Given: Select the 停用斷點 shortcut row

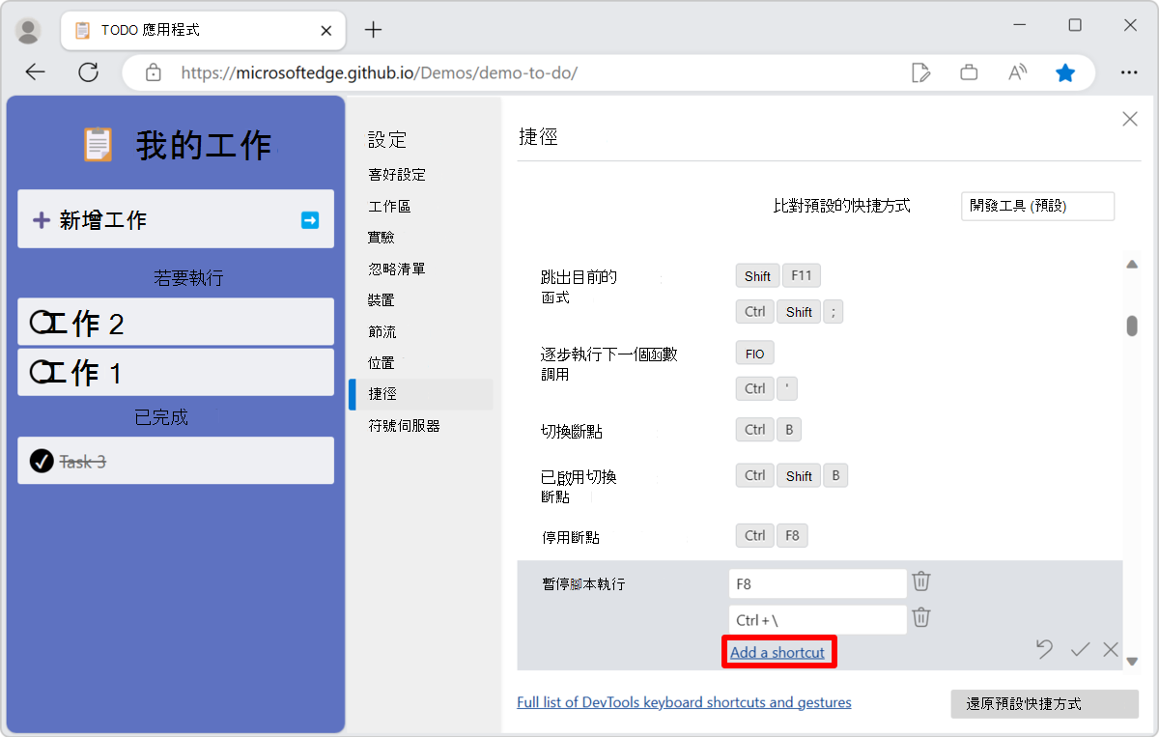Looking at the screenshot, I should pos(819,536).
